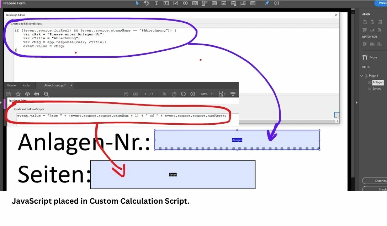The width and height of the screenshot is (387, 226).
Task: Switch to the Abrechnung.pdf tab
Action: pos(55,85)
